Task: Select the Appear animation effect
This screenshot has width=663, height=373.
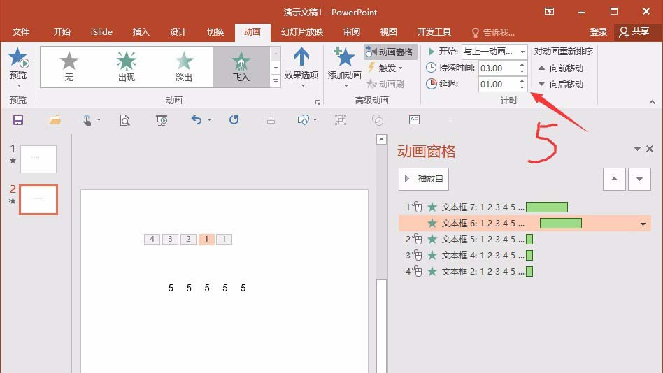Action: [127, 66]
